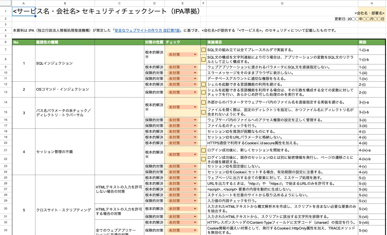This screenshot has height=235, width=387.
Task: Tick checkbox for SQL文の組み立て placeholder item
Action: coord(204,50)
